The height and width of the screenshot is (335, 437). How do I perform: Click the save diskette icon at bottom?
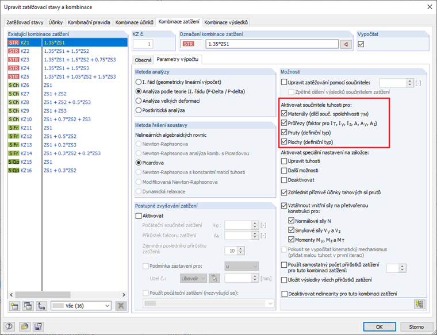(38, 326)
